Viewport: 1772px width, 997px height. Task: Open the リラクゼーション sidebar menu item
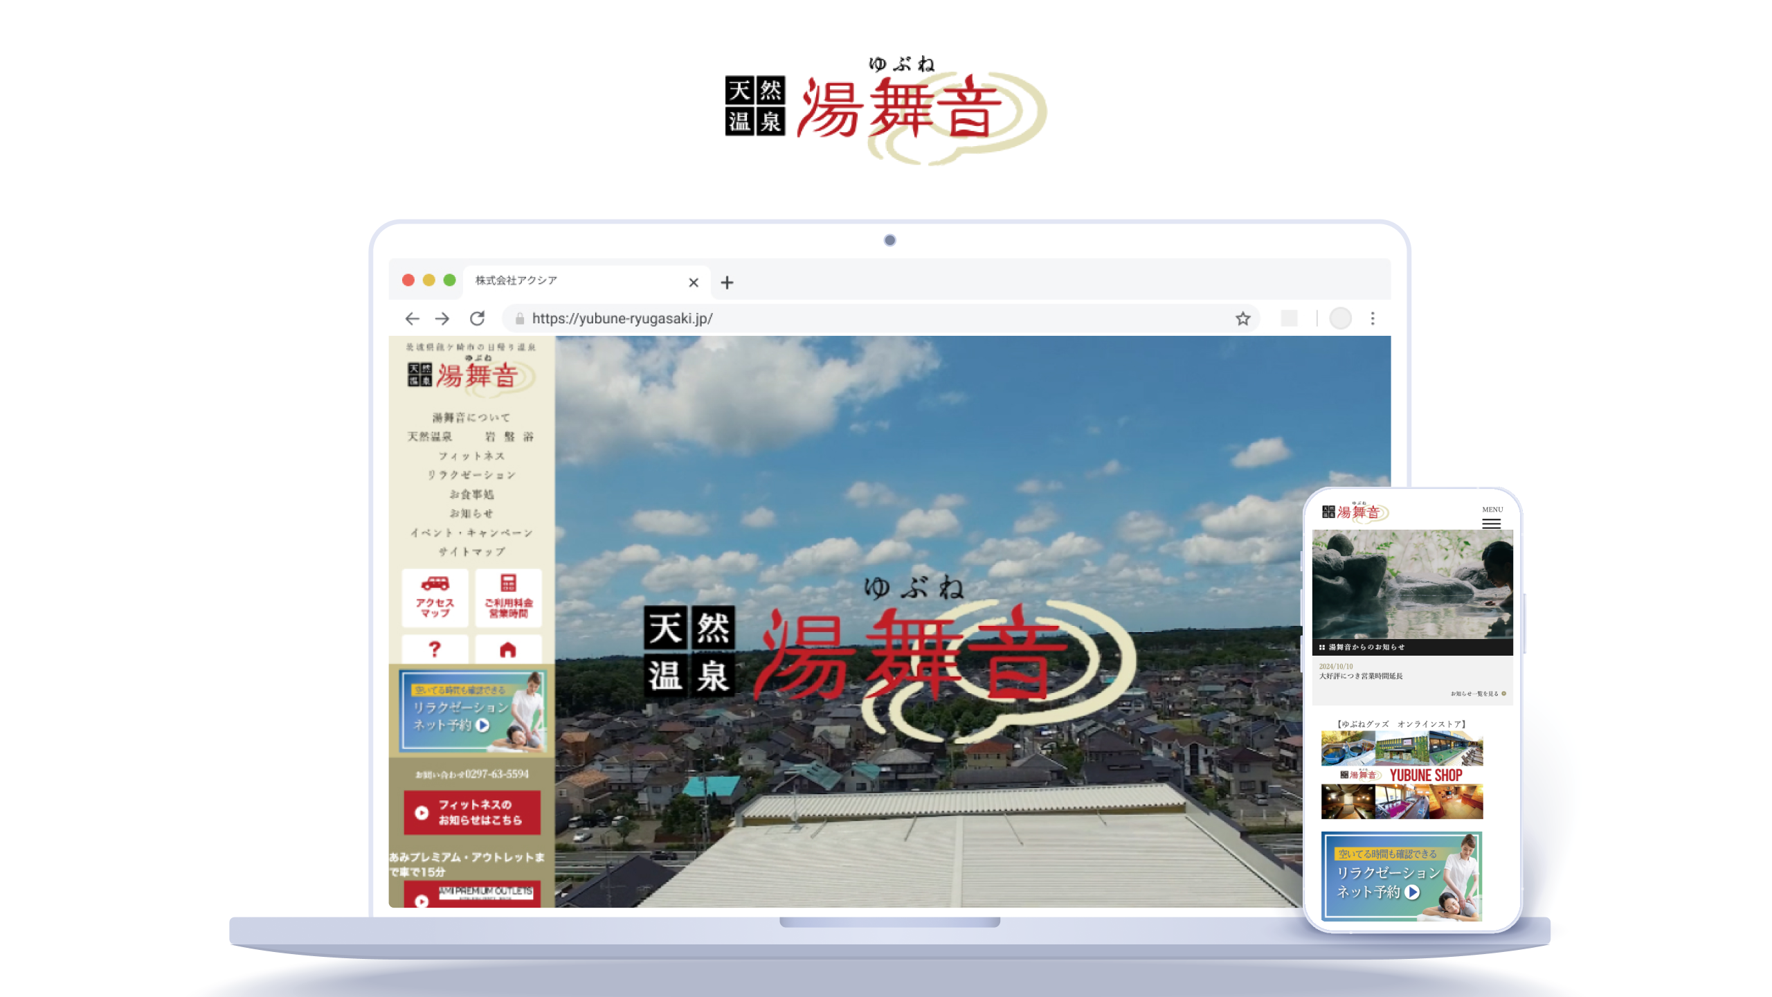(471, 475)
